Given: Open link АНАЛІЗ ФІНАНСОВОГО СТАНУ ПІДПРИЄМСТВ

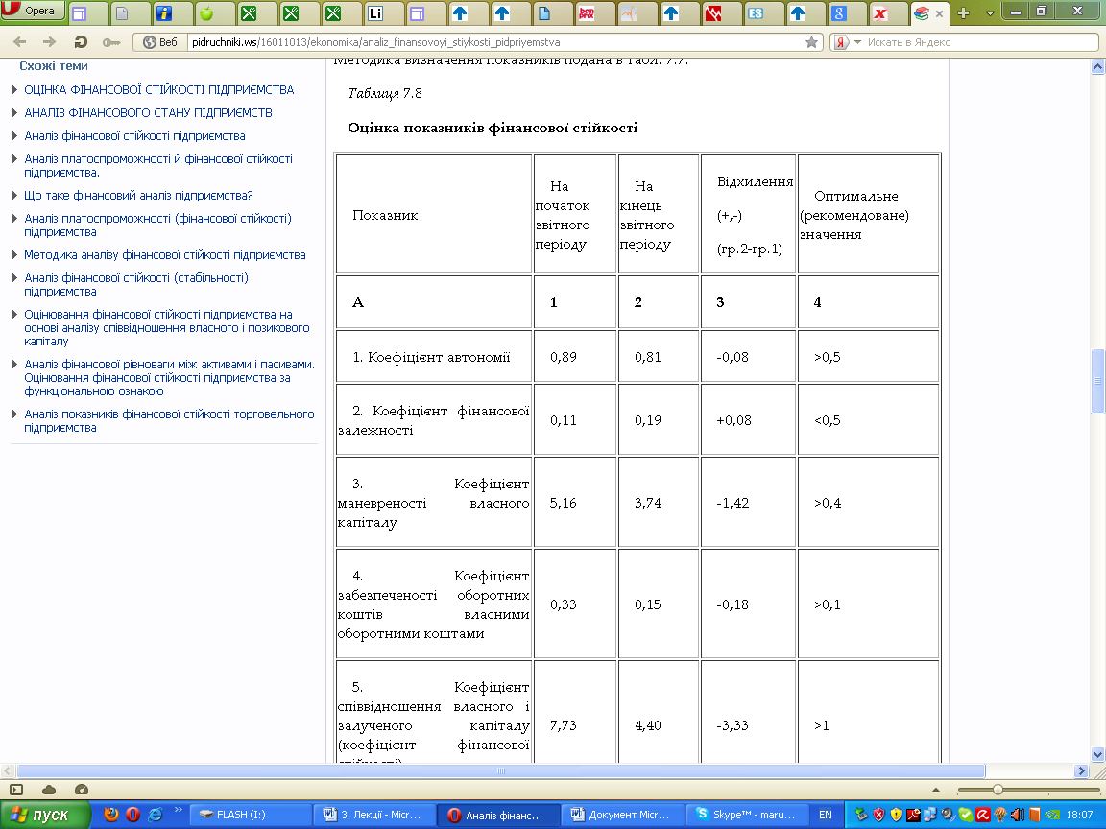Looking at the screenshot, I should [148, 113].
